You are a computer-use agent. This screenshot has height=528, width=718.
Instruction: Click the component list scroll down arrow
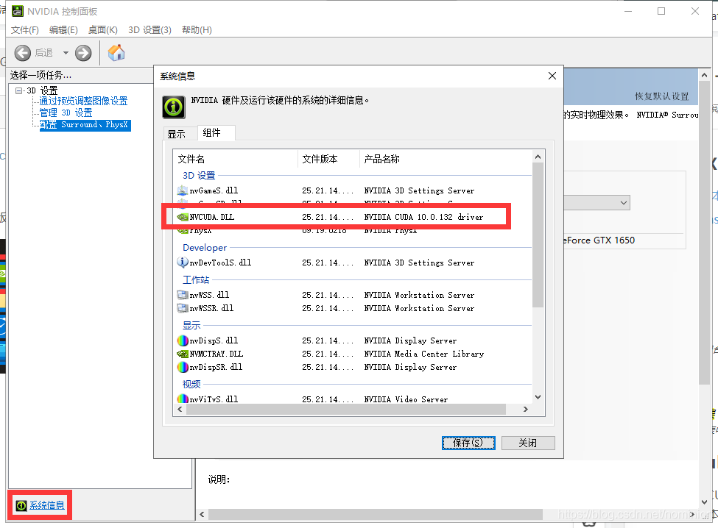(538, 397)
